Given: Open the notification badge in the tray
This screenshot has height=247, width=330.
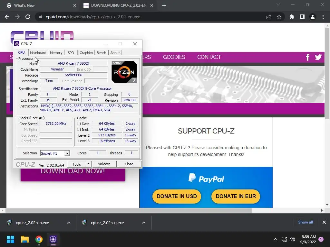Looking at the screenshot, I should (321, 239).
